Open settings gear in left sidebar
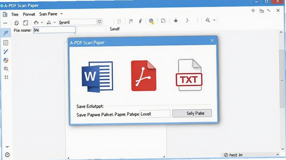 [7, 155]
